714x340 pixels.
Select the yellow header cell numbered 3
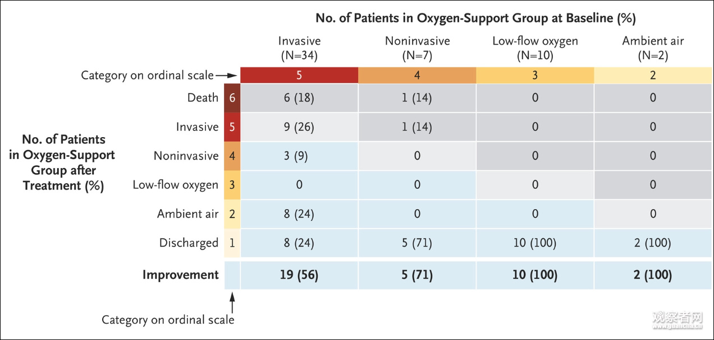click(x=535, y=75)
